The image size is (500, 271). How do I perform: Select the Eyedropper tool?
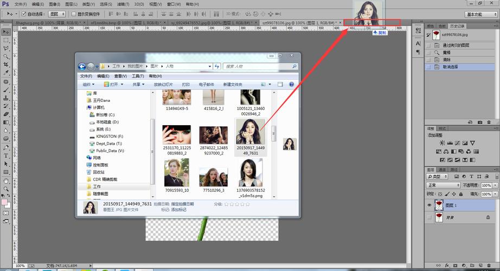tap(6, 73)
